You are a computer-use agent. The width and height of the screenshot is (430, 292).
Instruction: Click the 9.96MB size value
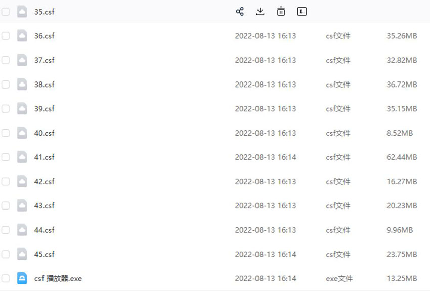[x=400, y=230]
